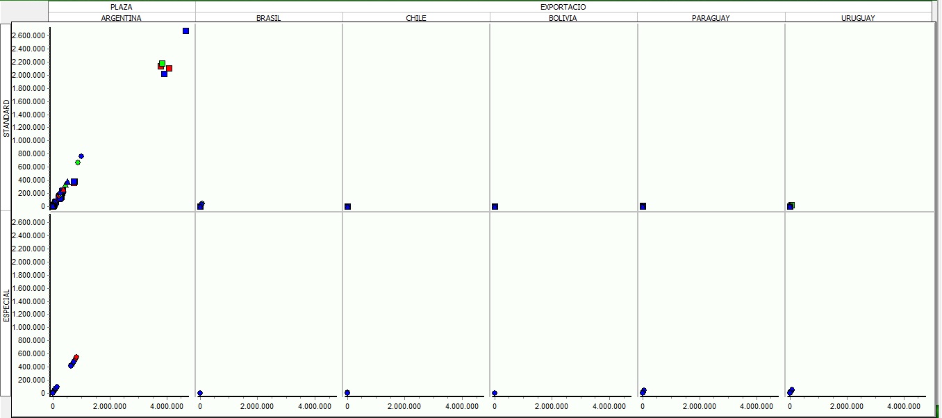
Task: Click the blue square near 400.000 in Argentina Standard
Action: [x=74, y=182]
